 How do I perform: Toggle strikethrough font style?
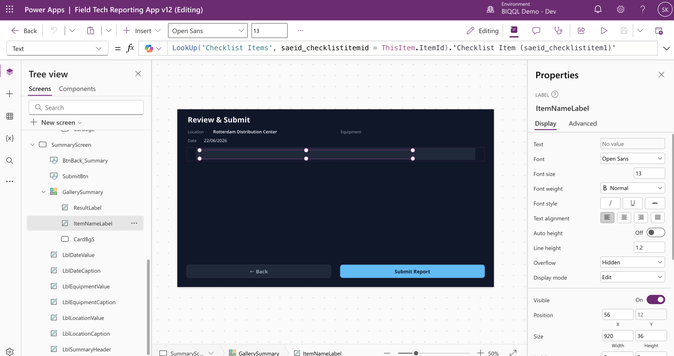pos(655,203)
